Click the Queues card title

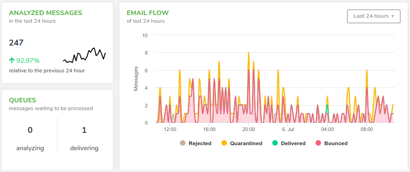[x=22, y=100]
